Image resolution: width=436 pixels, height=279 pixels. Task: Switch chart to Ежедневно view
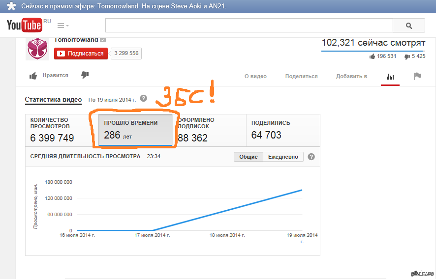coord(283,157)
